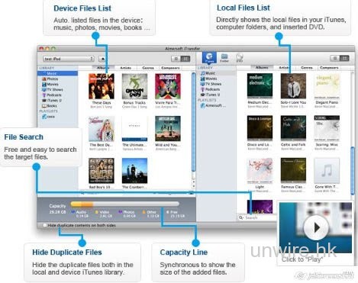This screenshot has height=283, width=358.
Task: Select the Scoring: Misc album cover
Action: click(327, 128)
